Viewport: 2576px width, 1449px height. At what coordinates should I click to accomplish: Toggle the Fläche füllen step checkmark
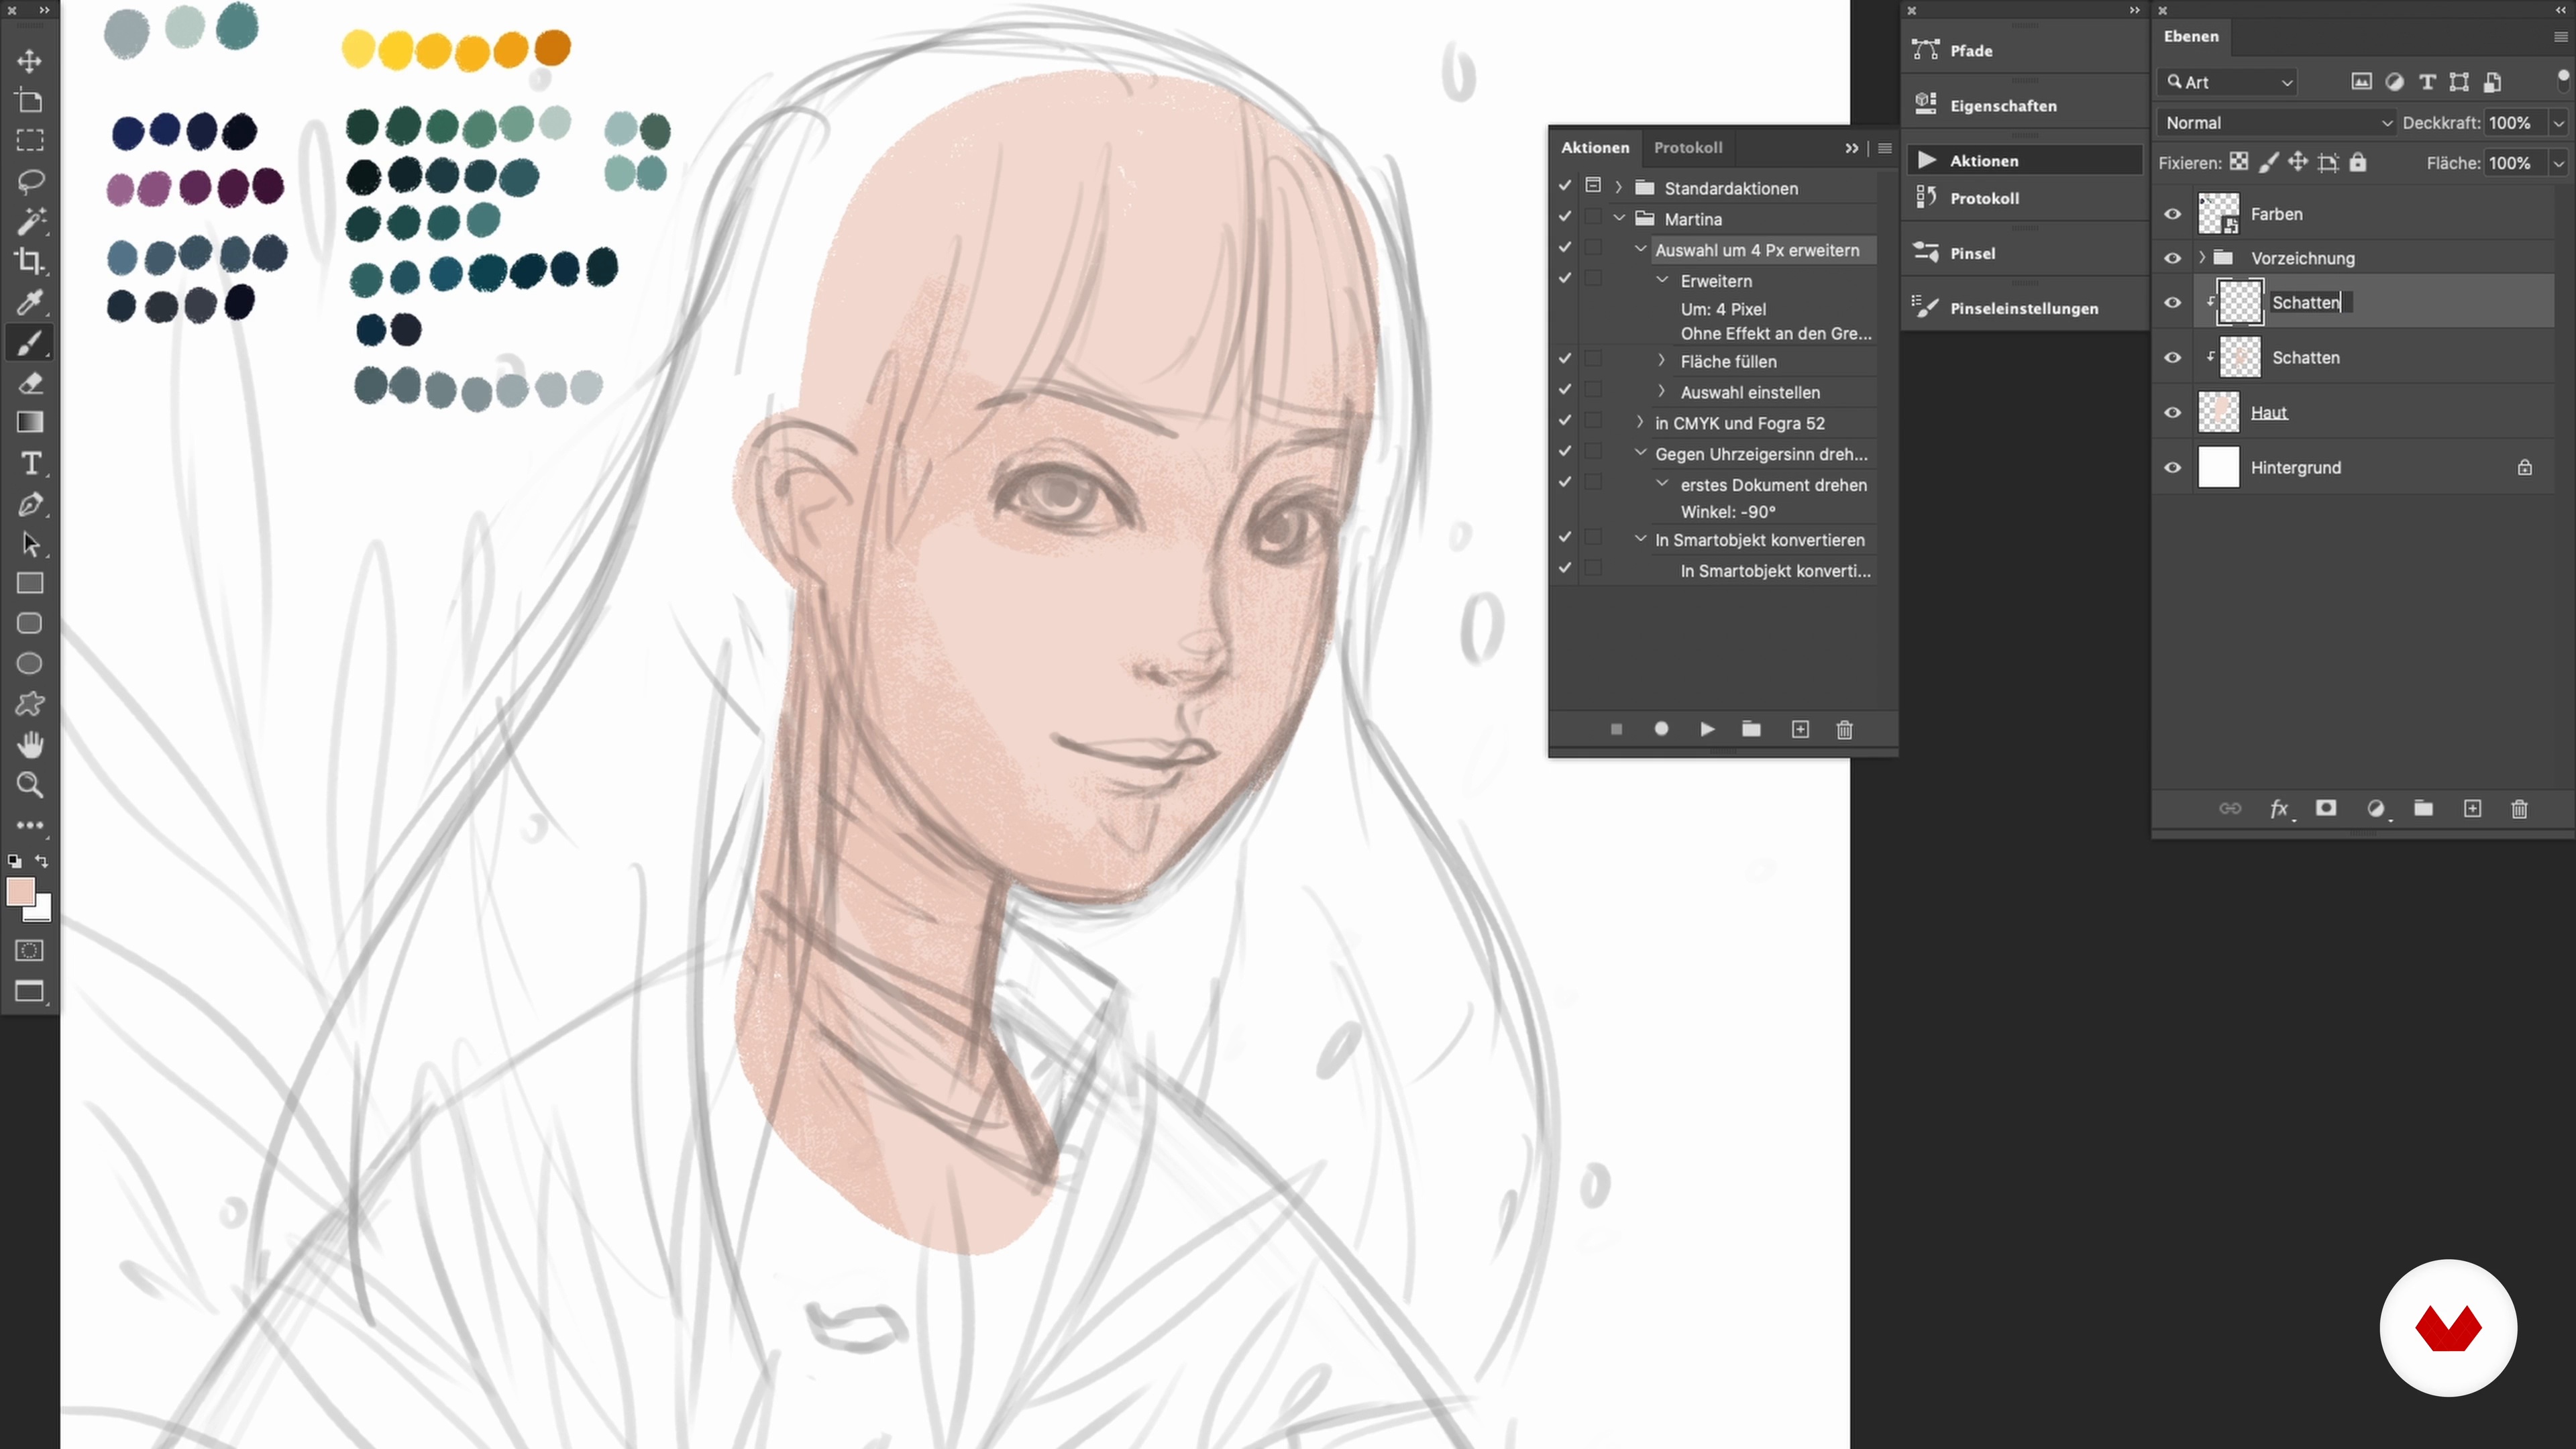click(x=1565, y=359)
